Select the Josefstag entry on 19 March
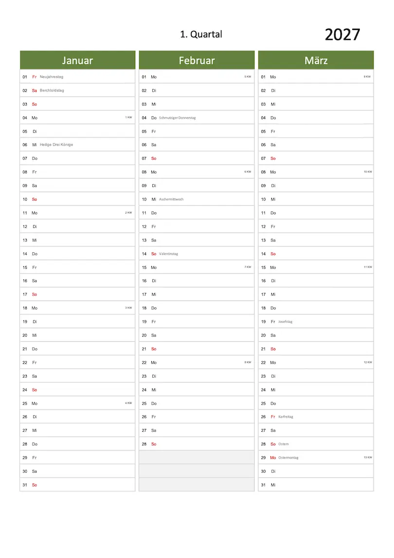Image resolution: width=394 pixels, height=558 pixels. coord(285,322)
